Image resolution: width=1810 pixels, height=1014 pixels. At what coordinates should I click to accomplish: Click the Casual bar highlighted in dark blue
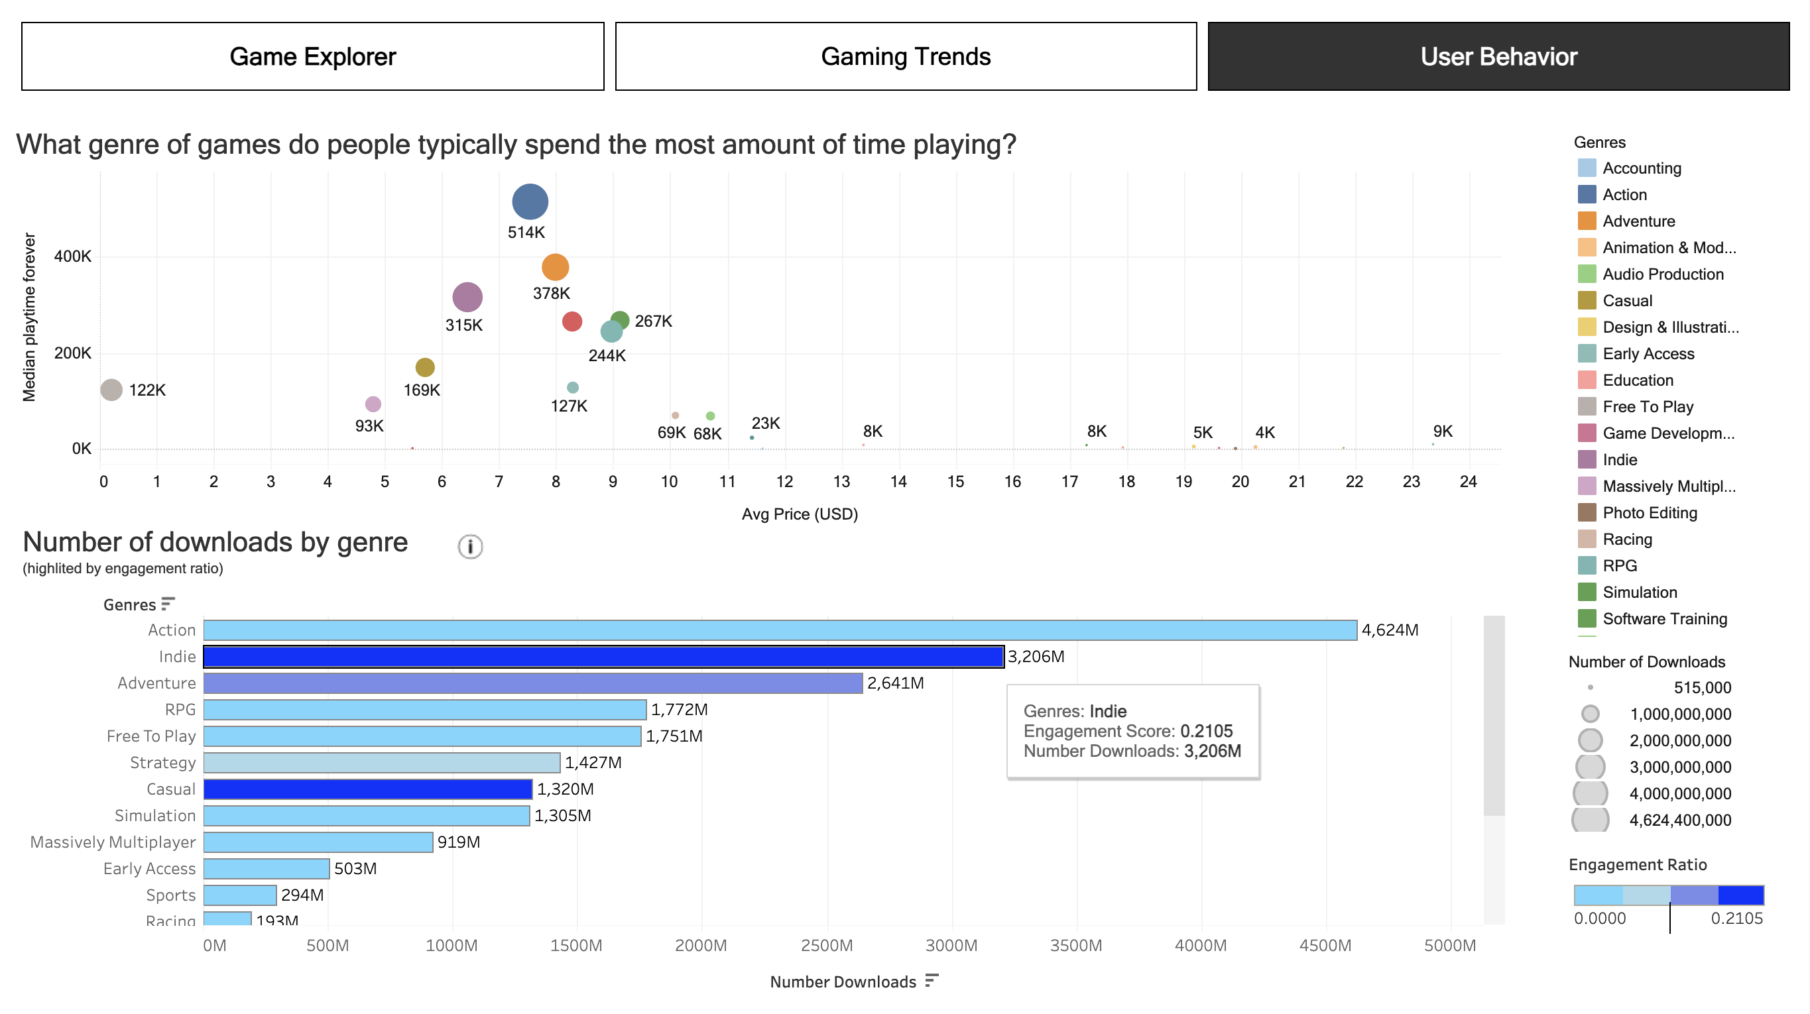click(365, 789)
